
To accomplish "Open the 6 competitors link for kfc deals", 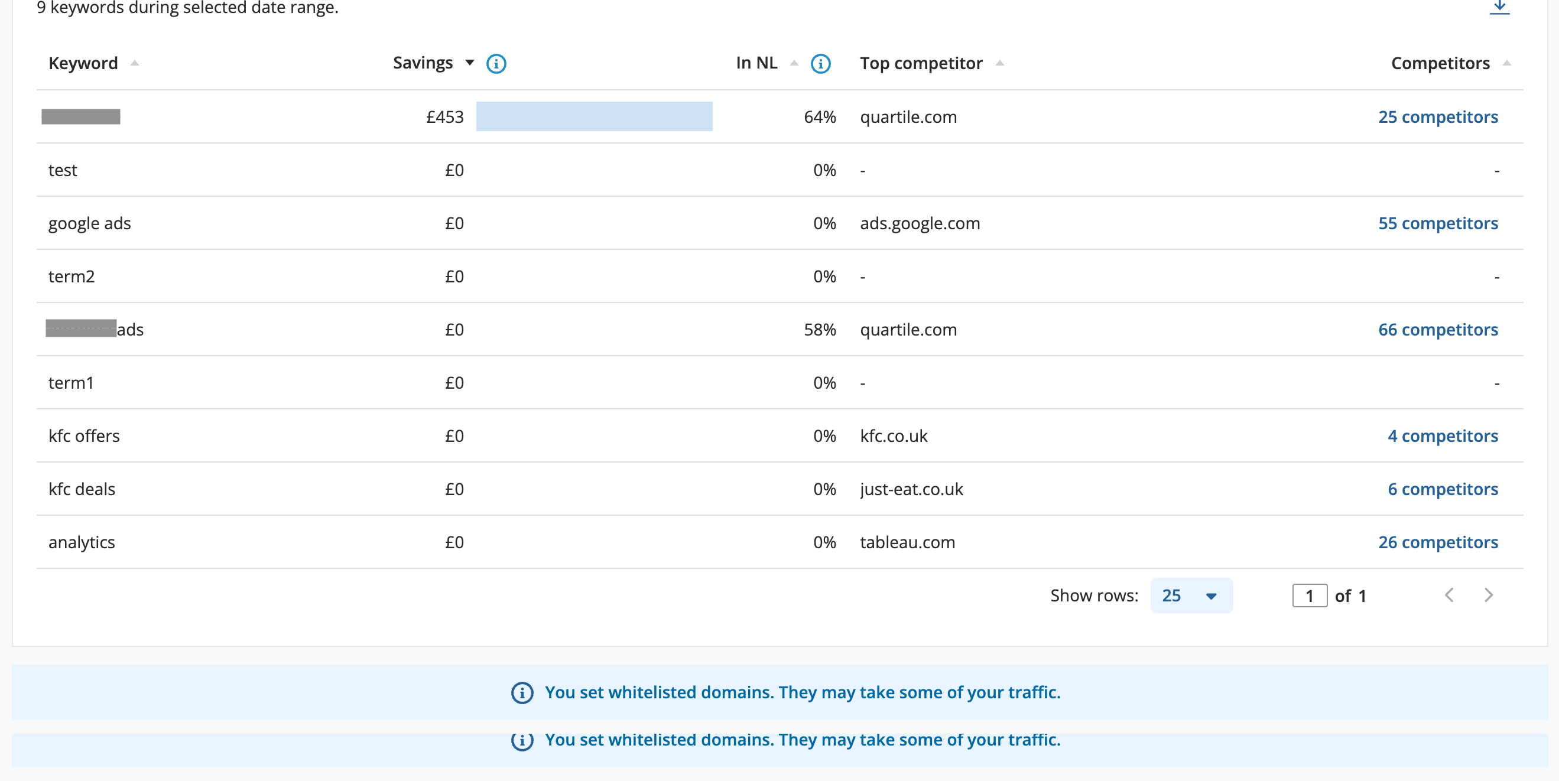I will [x=1443, y=489].
